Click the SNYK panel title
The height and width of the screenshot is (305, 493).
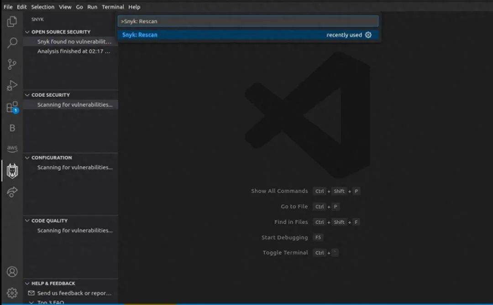pos(37,20)
